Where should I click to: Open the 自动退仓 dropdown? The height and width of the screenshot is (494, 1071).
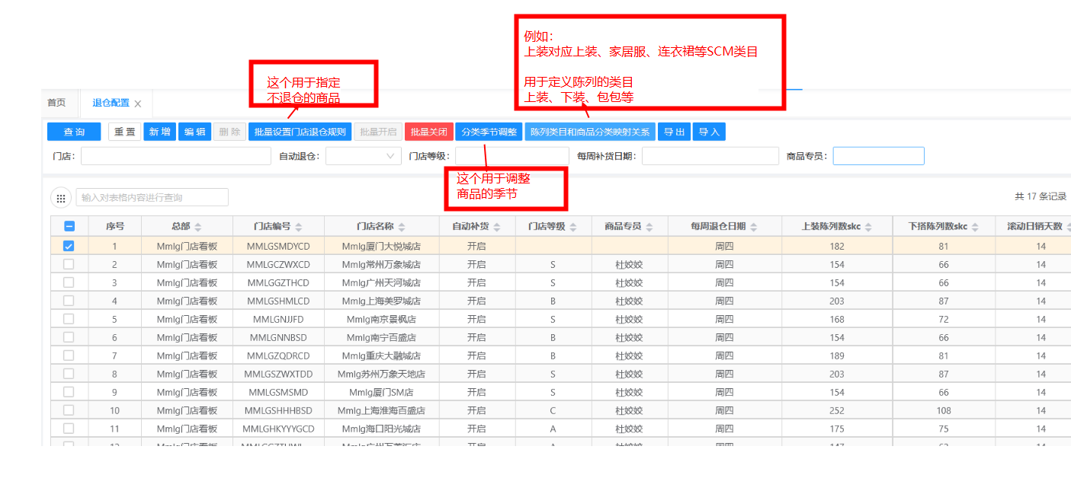pos(364,156)
